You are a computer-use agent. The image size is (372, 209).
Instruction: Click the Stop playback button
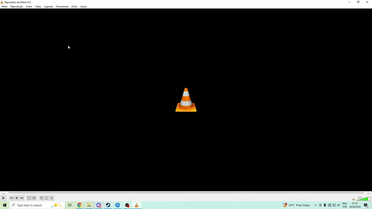coord(17,198)
